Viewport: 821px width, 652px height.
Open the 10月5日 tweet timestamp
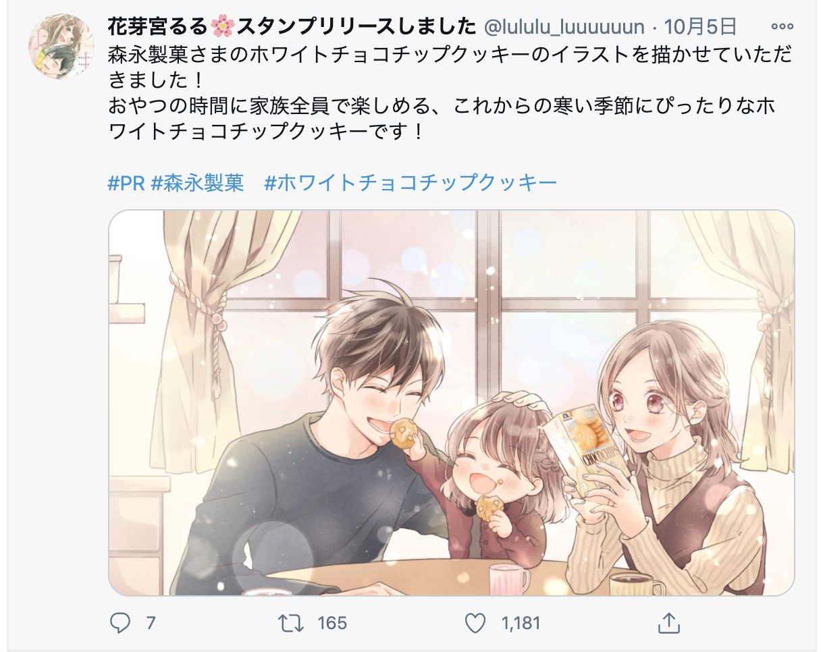click(700, 27)
